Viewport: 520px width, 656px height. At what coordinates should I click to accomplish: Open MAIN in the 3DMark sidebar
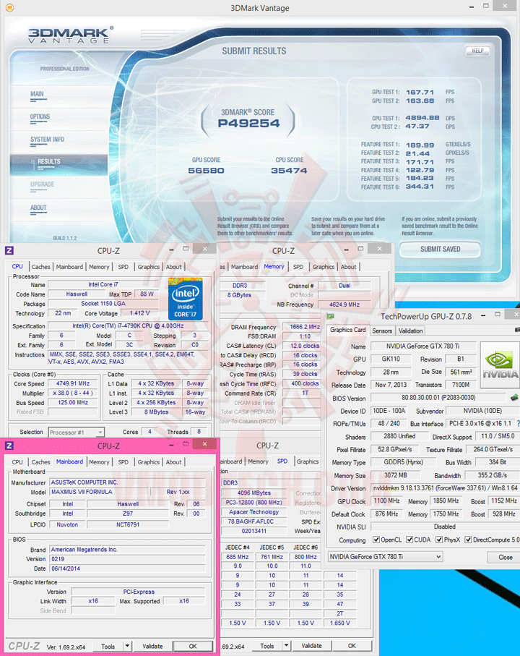[37, 94]
